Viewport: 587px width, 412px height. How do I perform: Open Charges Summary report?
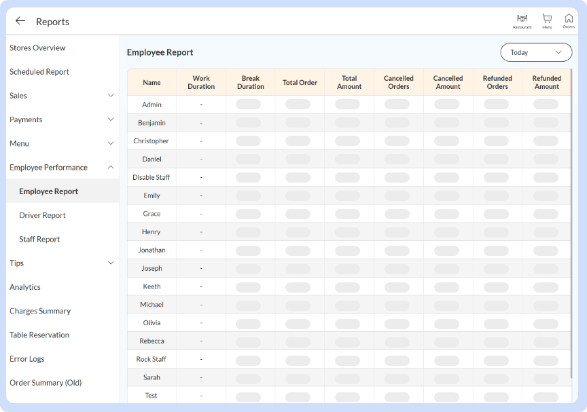(x=40, y=311)
